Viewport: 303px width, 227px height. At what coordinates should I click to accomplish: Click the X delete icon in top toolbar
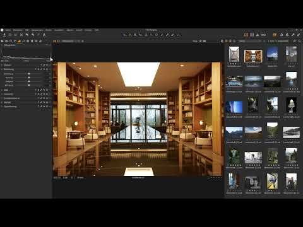coord(21,35)
